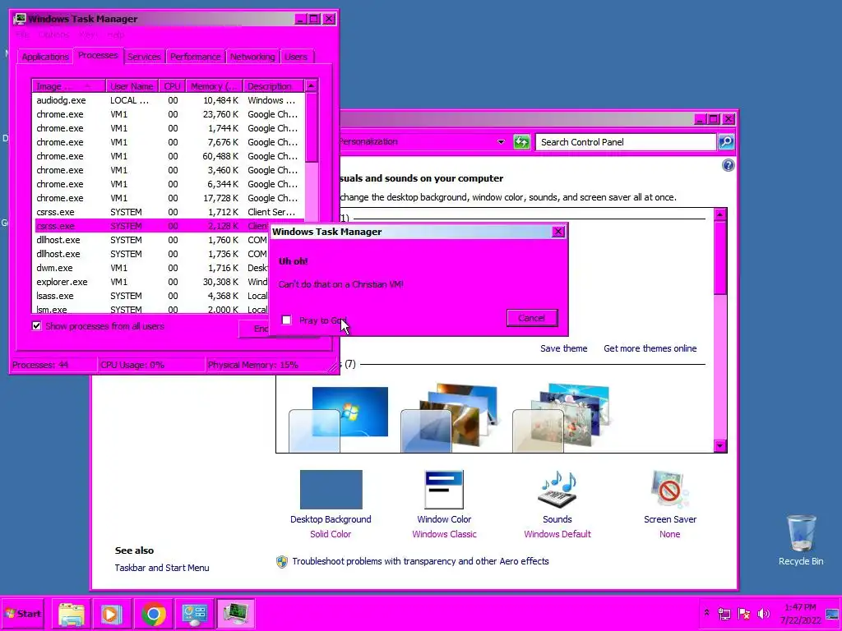The height and width of the screenshot is (631, 842).
Task: Select the explorer.exe process row
Action: [x=150, y=282]
